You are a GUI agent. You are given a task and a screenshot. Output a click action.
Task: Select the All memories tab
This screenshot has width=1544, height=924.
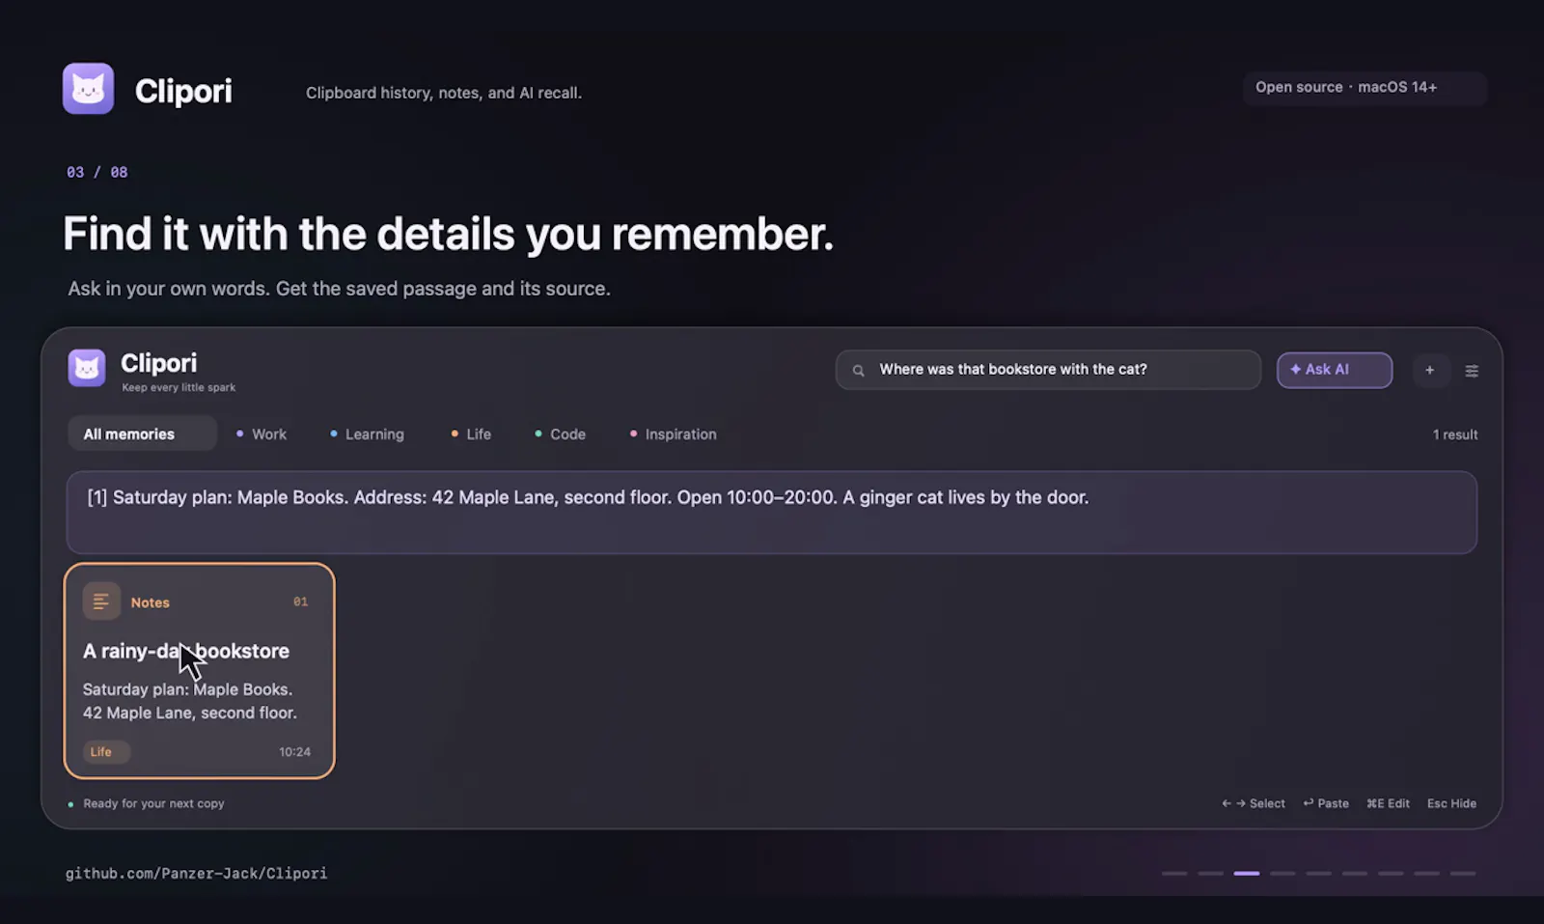[x=142, y=434]
